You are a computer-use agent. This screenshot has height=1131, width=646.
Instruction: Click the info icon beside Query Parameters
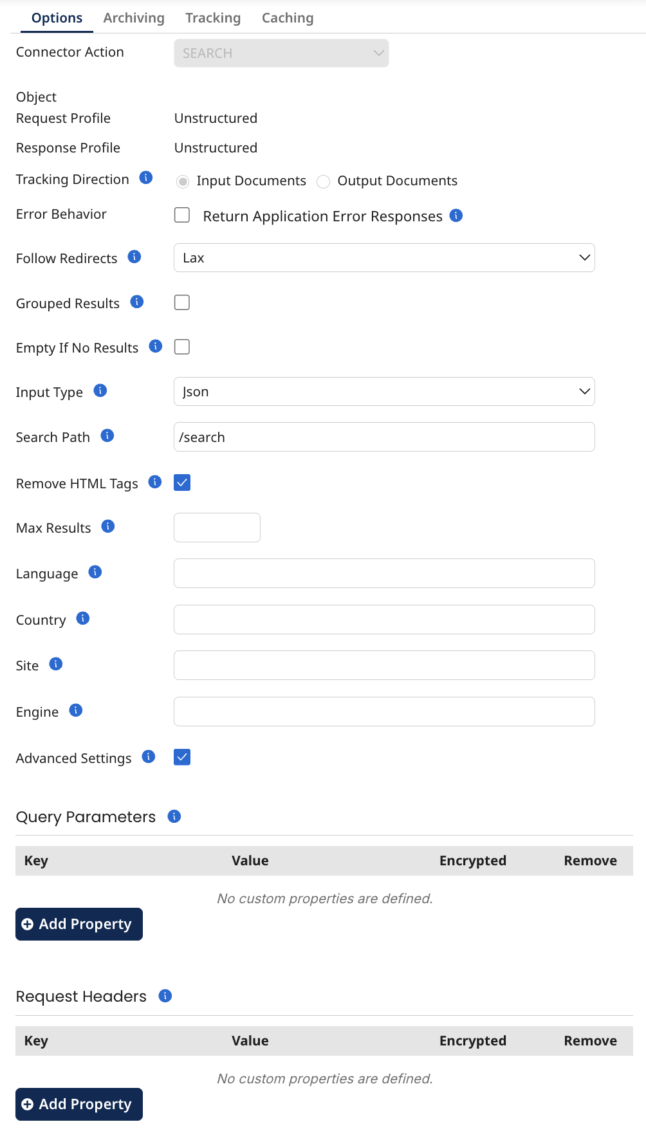point(174,816)
